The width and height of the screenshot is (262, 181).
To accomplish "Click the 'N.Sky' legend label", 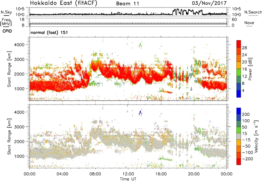I will pos(6,12).
